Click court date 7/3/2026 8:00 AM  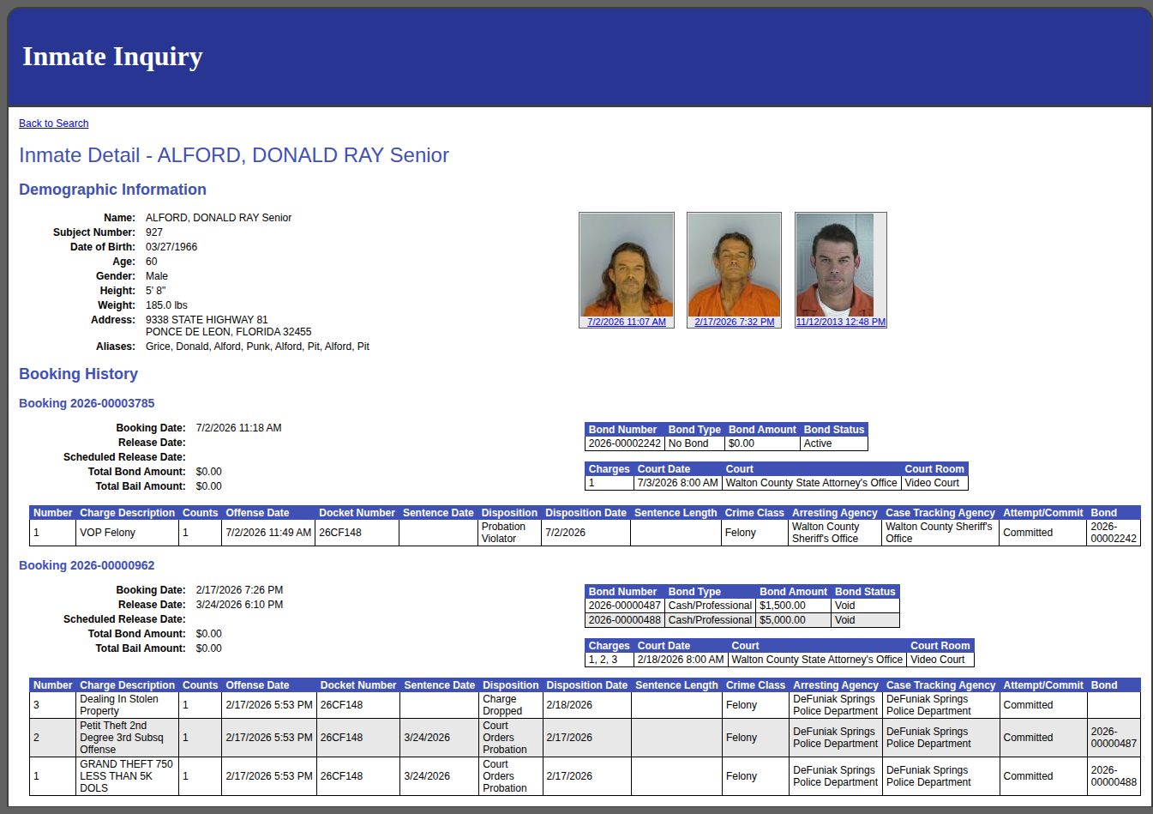click(x=677, y=483)
